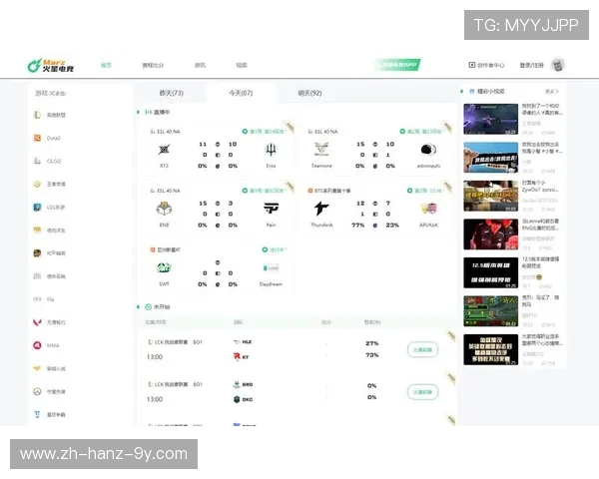Open the green in-game battle video thumbnail
Viewport: 599px width, 479px height.
[x=491, y=311]
